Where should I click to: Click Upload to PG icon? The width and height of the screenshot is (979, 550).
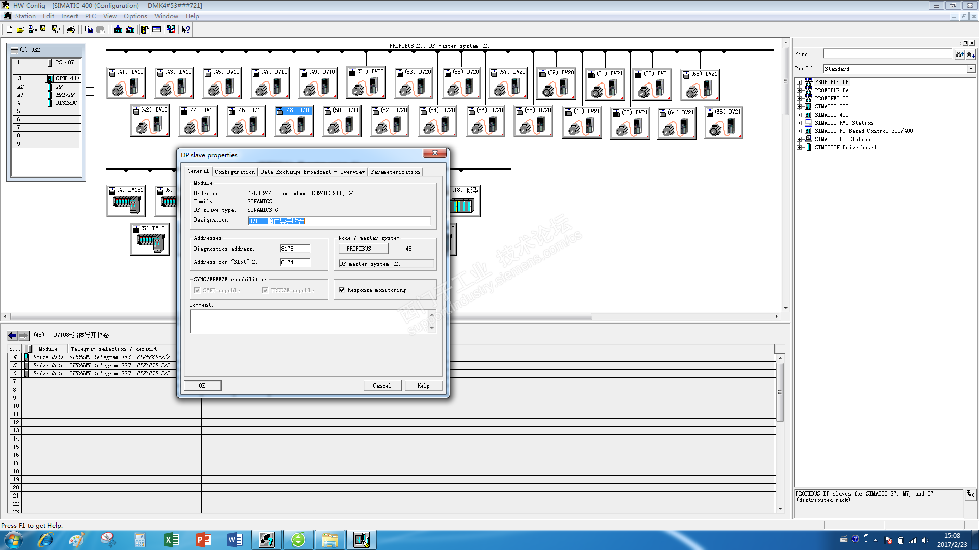[130, 30]
